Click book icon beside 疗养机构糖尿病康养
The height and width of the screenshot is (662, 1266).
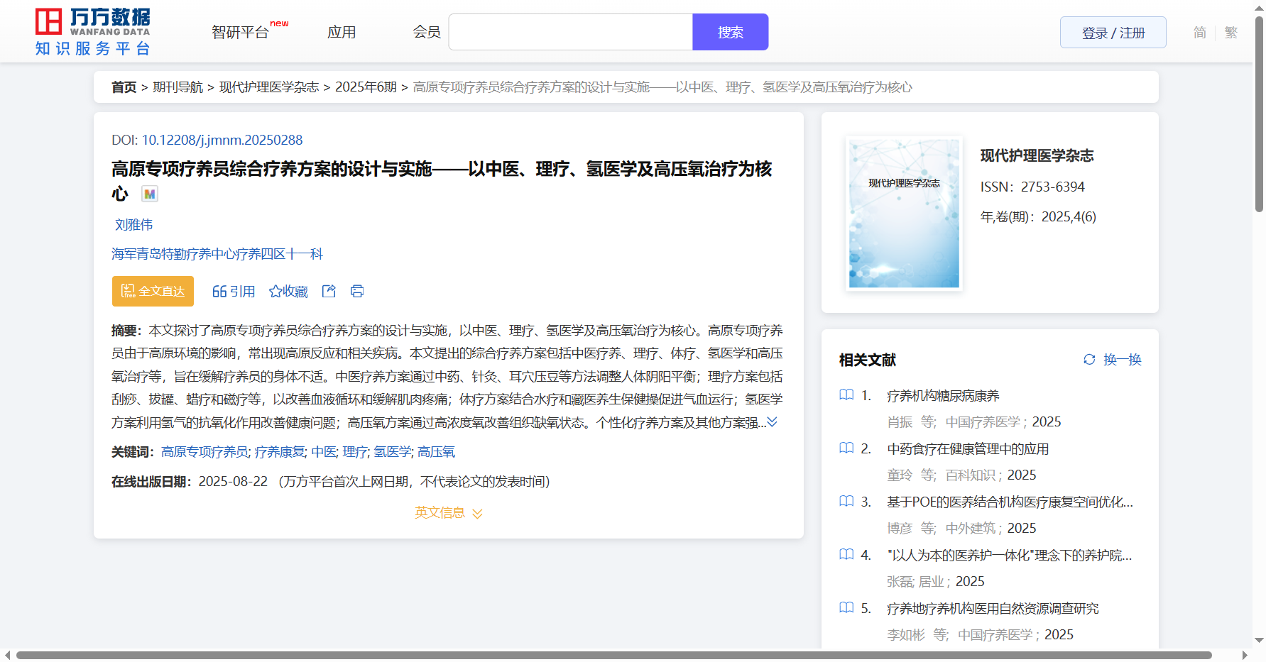[846, 395]
